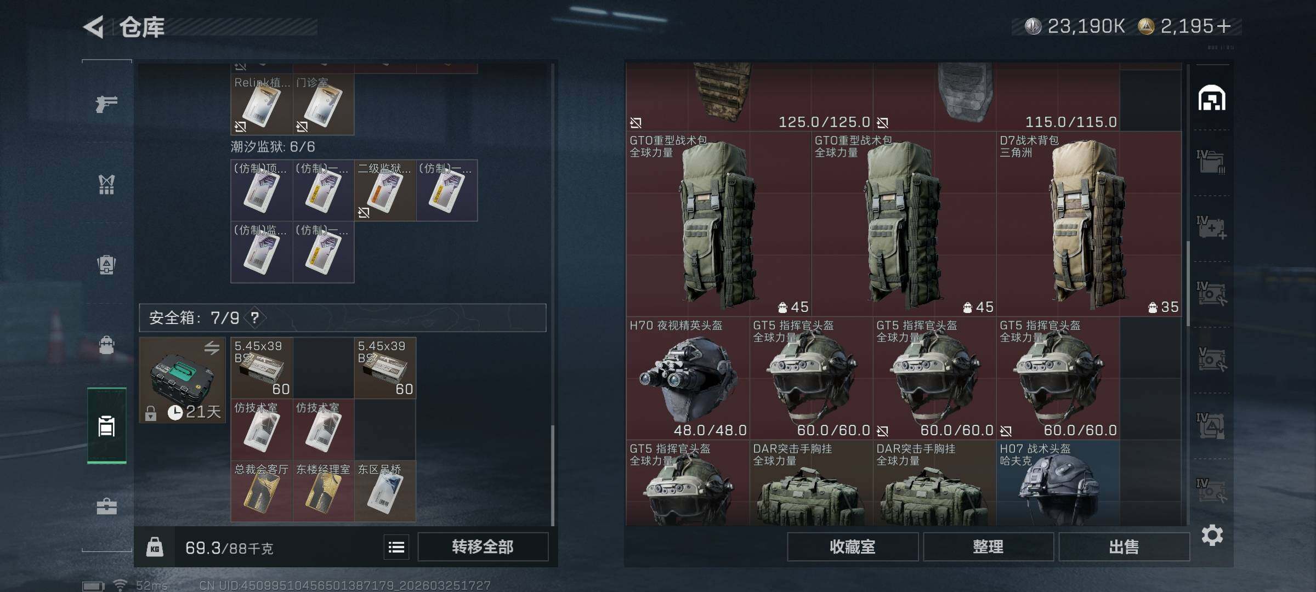Screen dimensions: 1316x592
Task: Swap the safe box via arrows icon
Action: click(x=212, y=348)
